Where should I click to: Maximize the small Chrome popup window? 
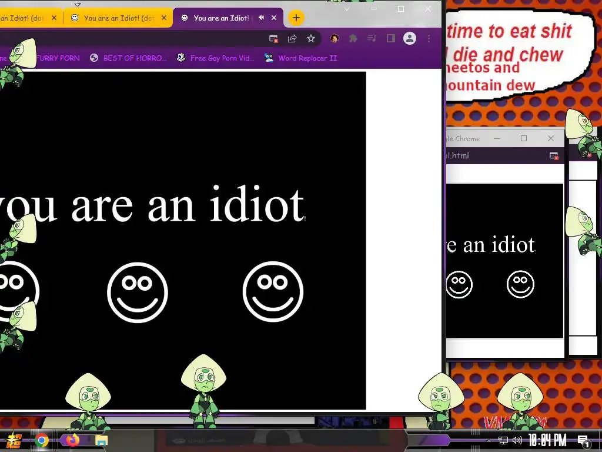(524, 138)
